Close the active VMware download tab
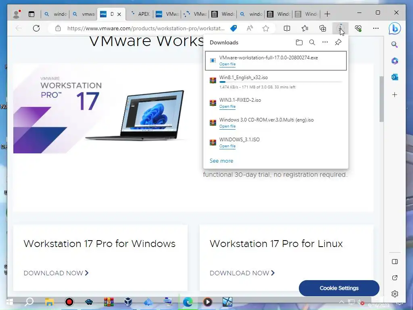 [x=119, y=14]
